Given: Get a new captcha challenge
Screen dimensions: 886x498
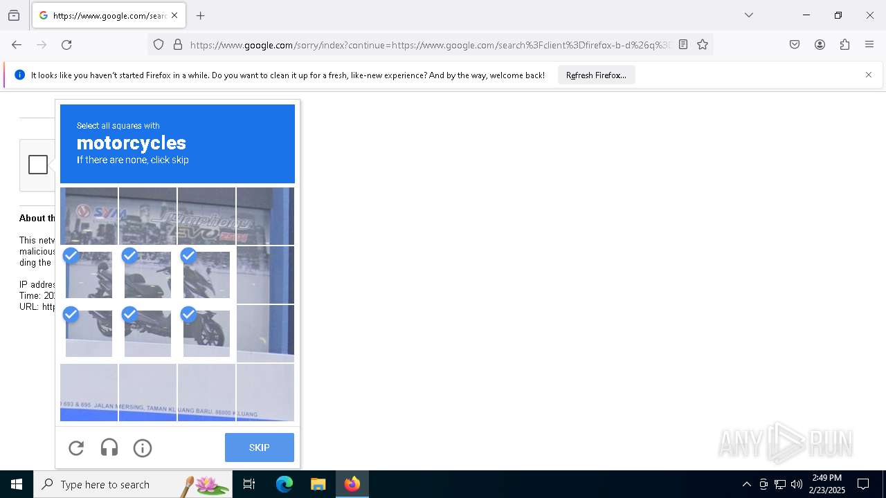Looking at the screenshot, I should tap(76, 448).
